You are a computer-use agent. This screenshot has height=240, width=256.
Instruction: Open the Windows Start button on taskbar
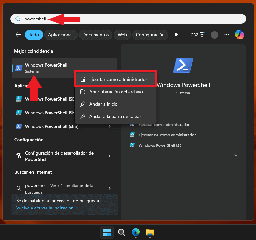click(x=107, y=232)
